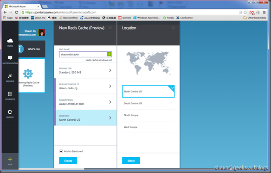This screenshot has width=271, height=173.
Task: Open the Confluence bookmark
Action: pos(184,18)
